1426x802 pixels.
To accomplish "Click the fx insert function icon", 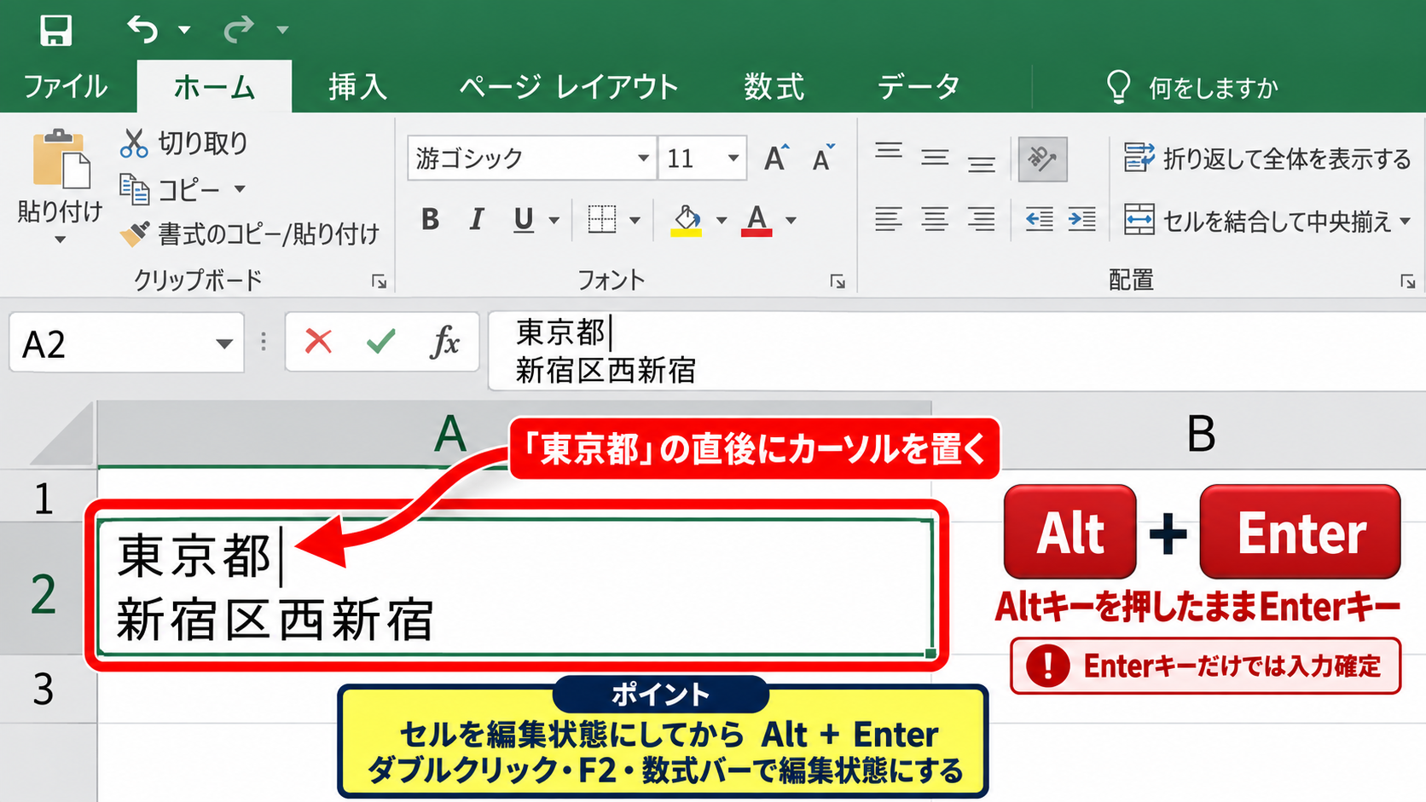I will pos(444,343).
